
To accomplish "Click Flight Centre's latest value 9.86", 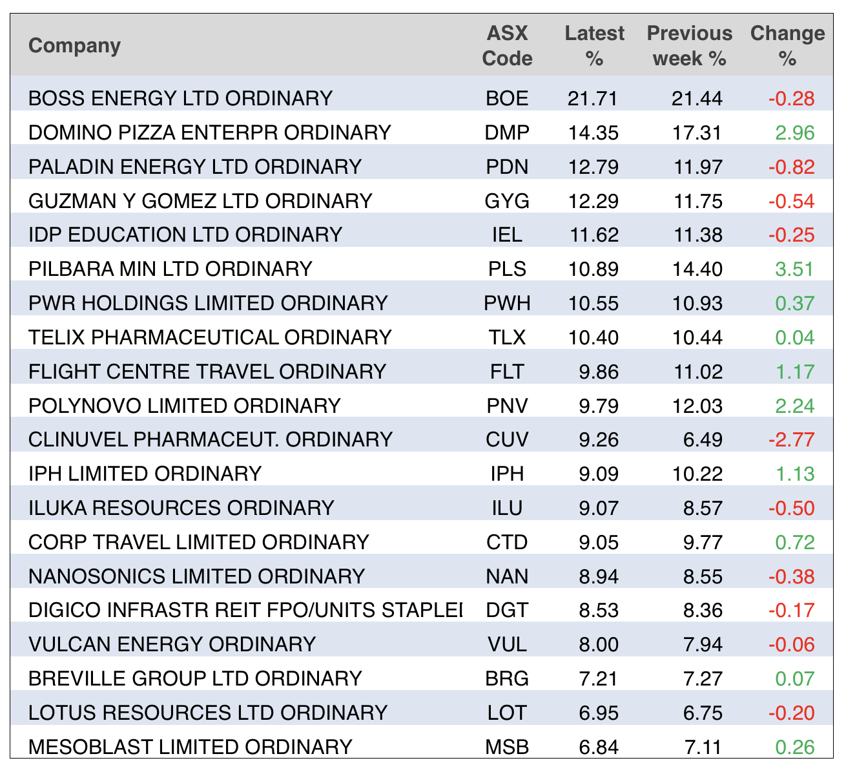I will (599, 372).
